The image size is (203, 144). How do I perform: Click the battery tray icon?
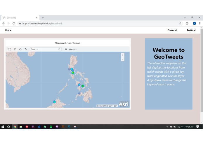coord(175,127)
